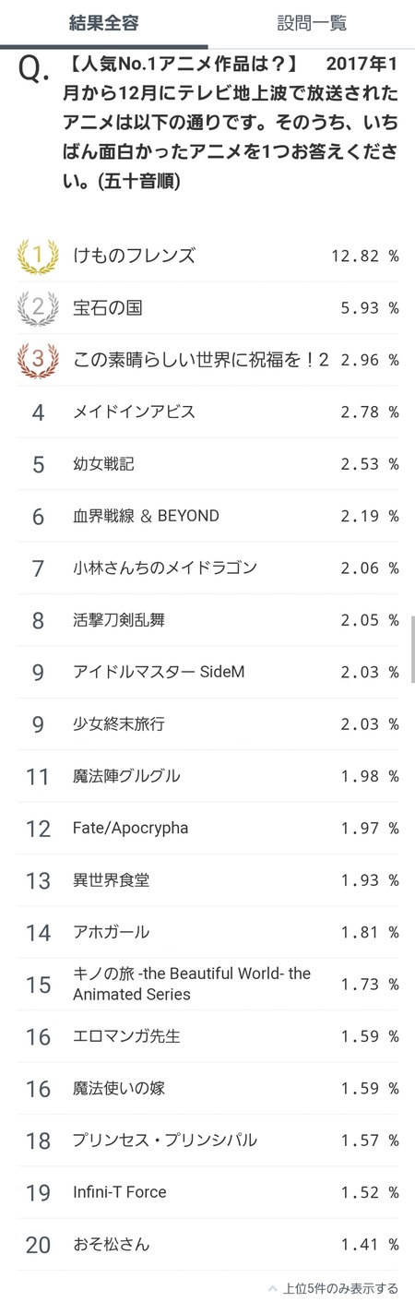Viewport: 415px width, 1314px height.
Task: Open the 設問一覧 tab
Action: pyautogui.click(x=312, y=24)
